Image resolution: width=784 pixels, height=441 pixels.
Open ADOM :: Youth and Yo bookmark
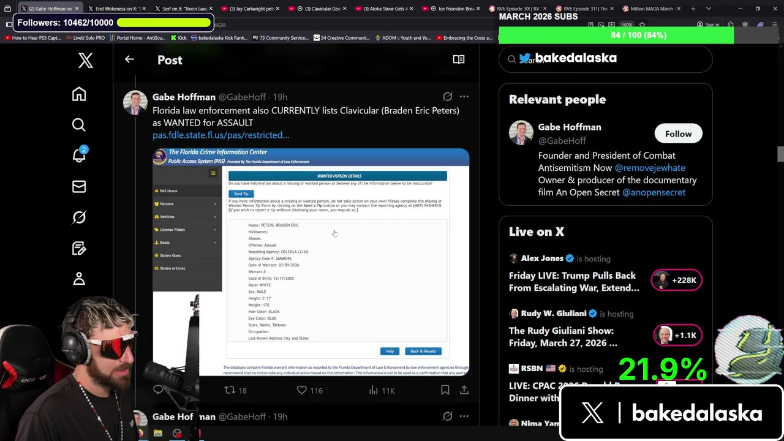[x=402, y=38]
